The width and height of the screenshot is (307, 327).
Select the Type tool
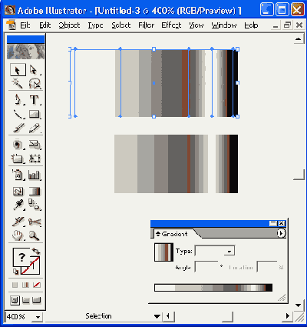pyautogui.click(x=34, y=99)
